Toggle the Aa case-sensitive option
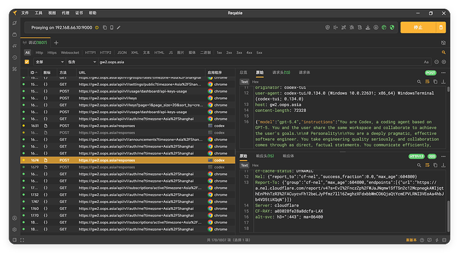This screenshot has height=253, width=459. point(426,62)
